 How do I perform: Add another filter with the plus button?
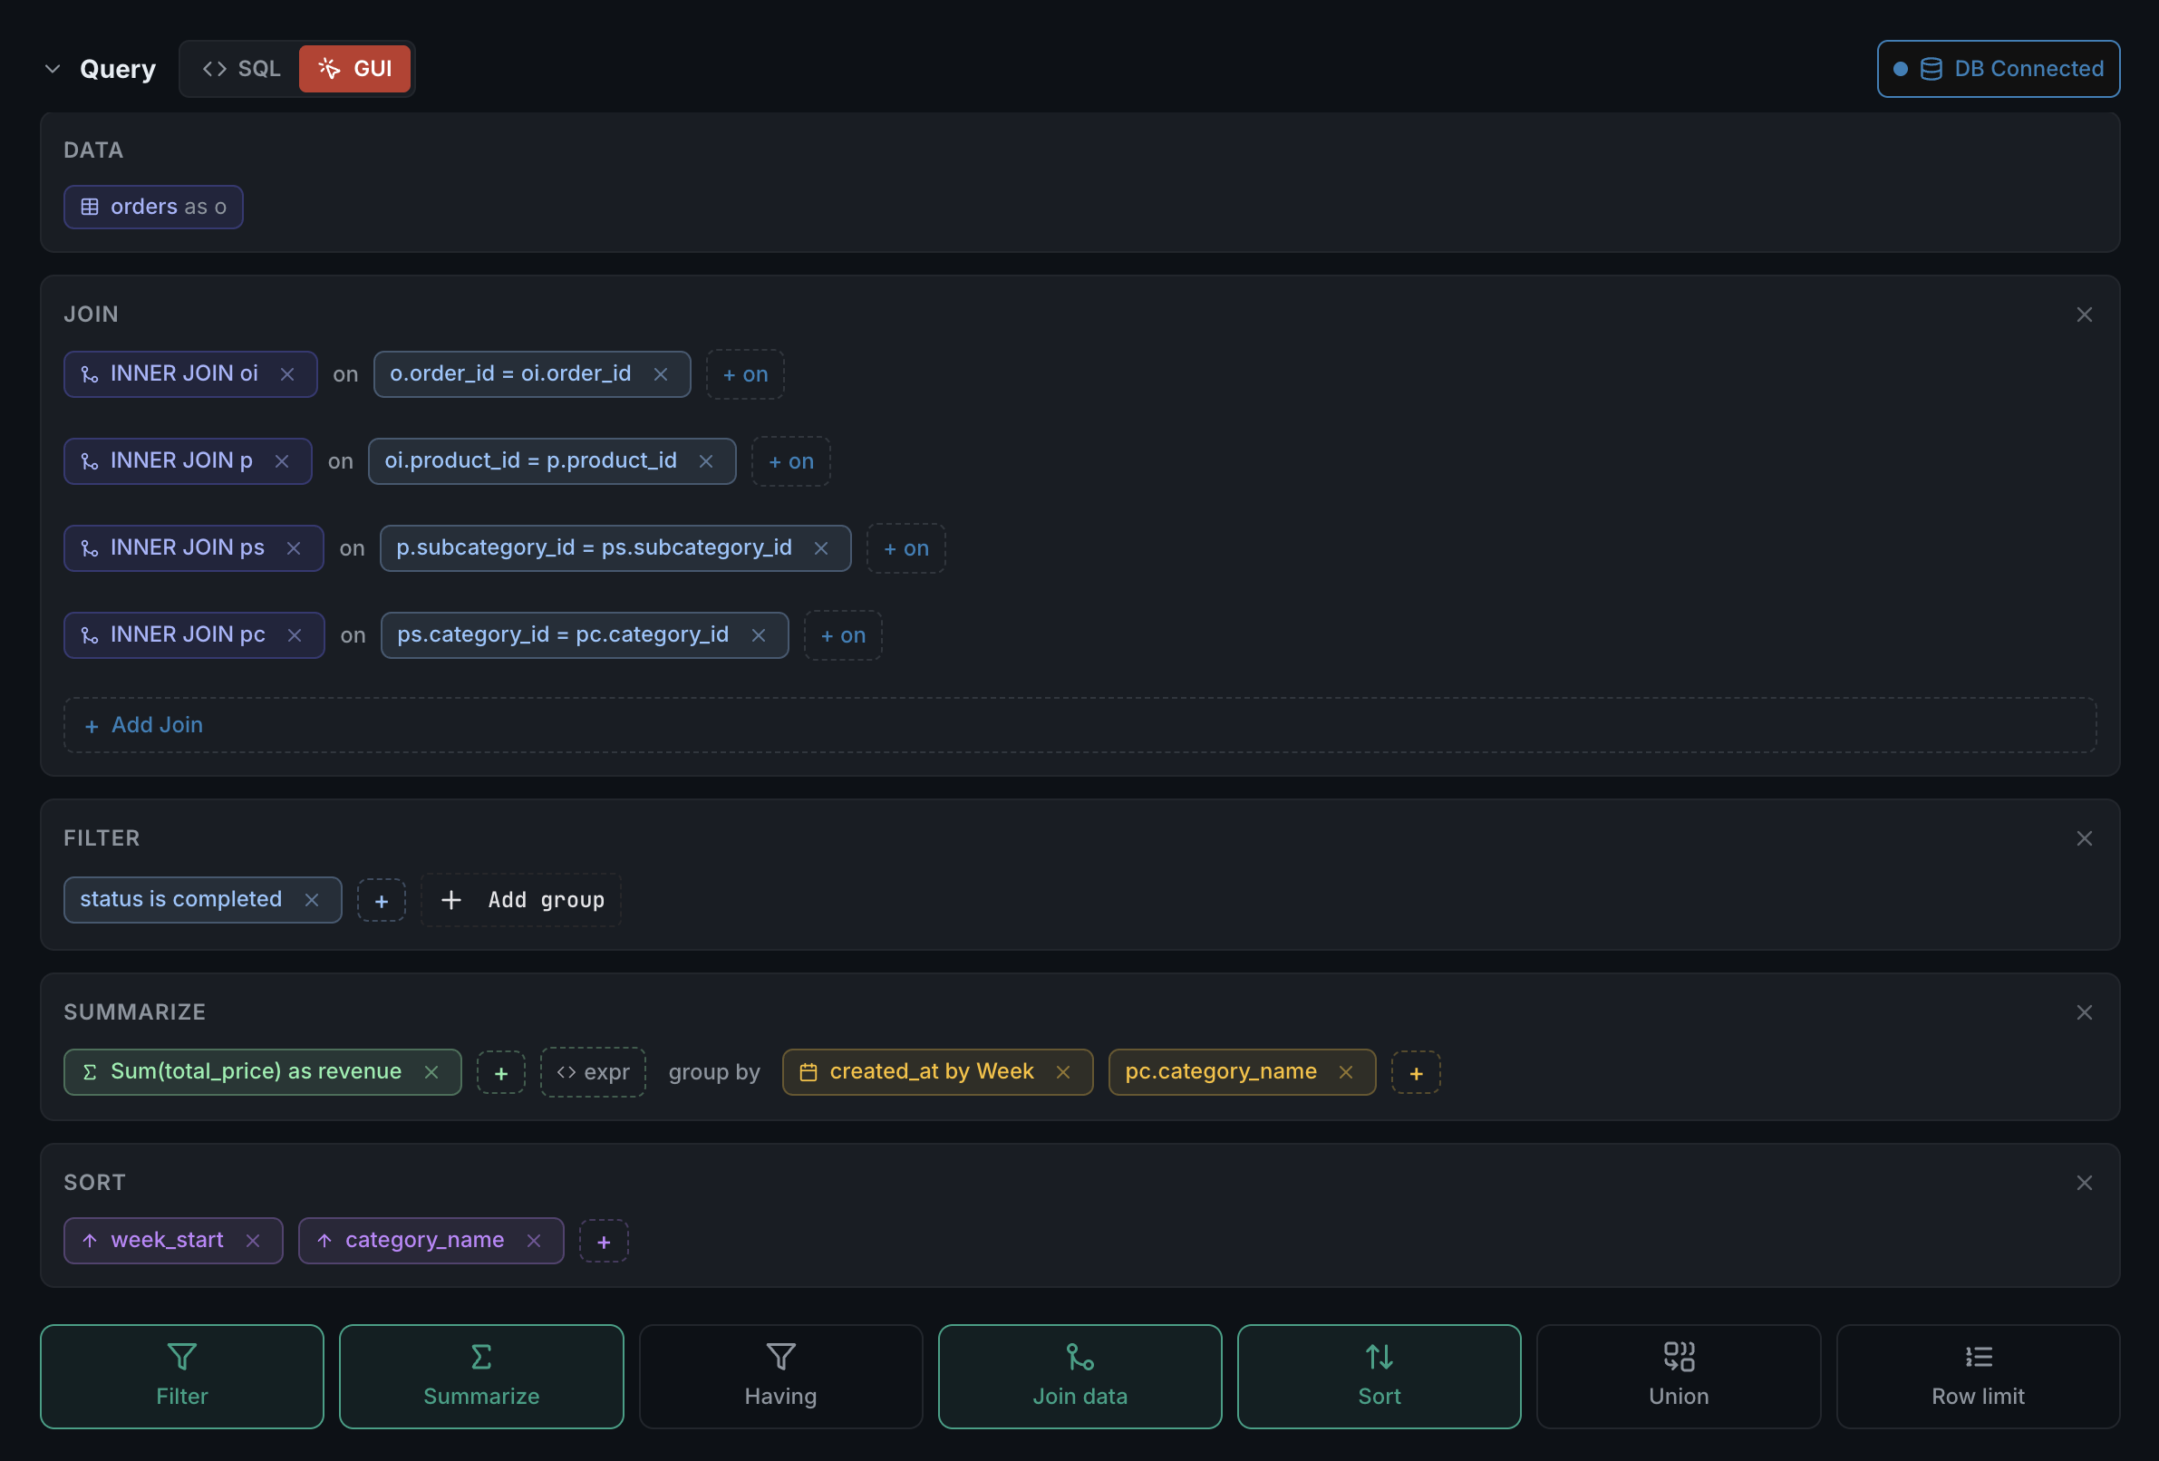pos(381,901)
